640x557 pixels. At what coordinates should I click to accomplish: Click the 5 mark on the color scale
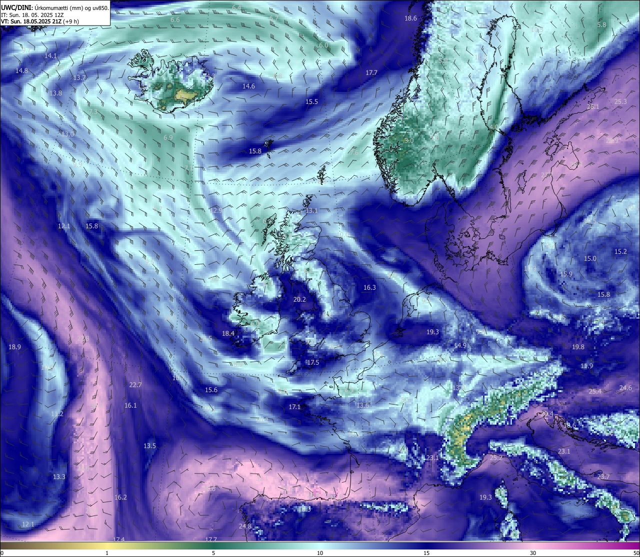(x=213, y=553)
